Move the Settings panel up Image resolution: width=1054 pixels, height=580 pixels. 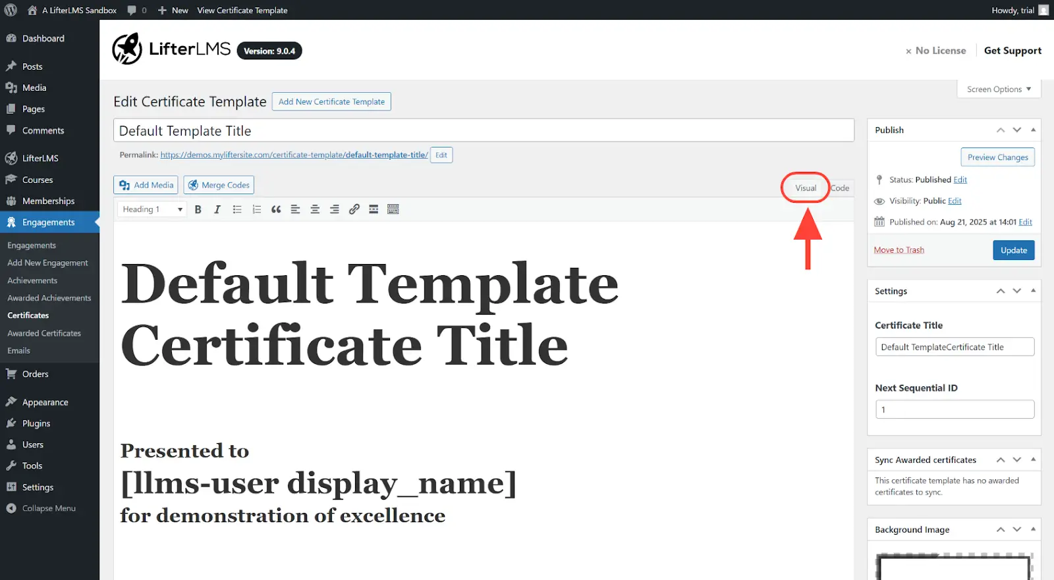click(x=1000, y=291)
